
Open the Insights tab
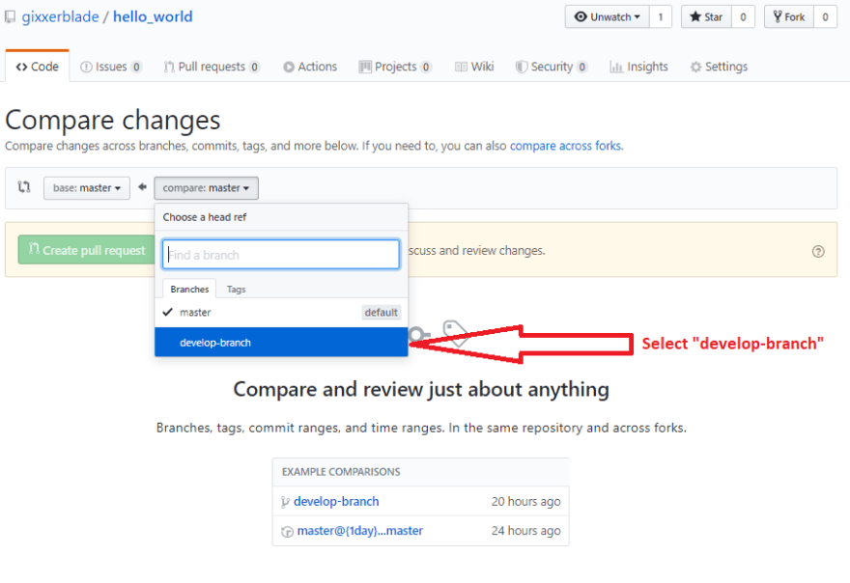pyautogui.click(x=639, y=67)
